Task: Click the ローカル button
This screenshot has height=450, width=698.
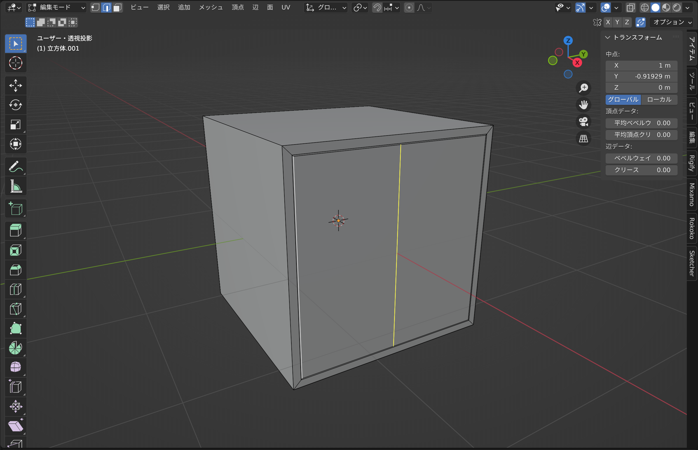Action: [x=659, y=99]
